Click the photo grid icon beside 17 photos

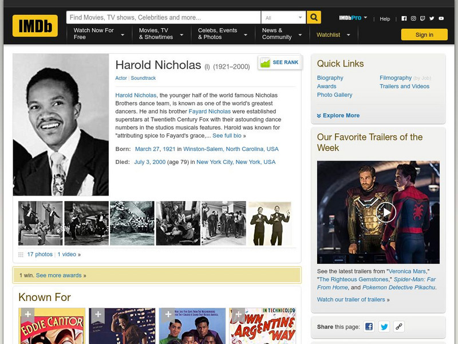(x=21, y=255)
